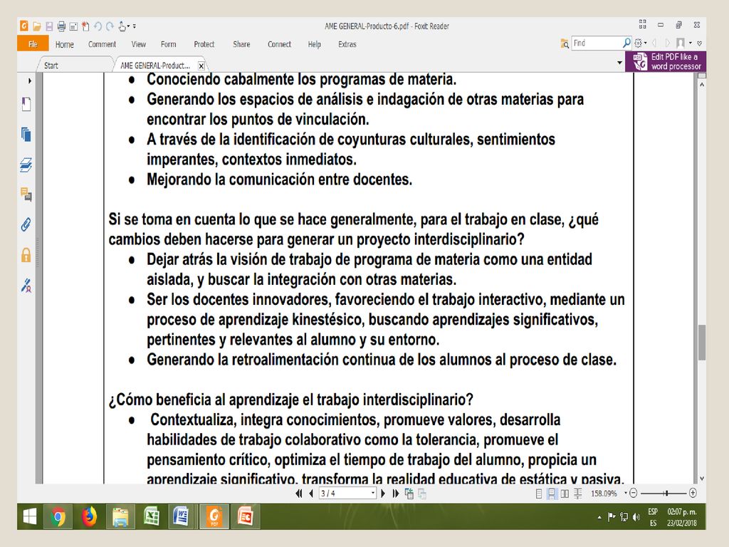Click the vertical scrollbar thumb

pyautogui.click(x=702, y=342)
